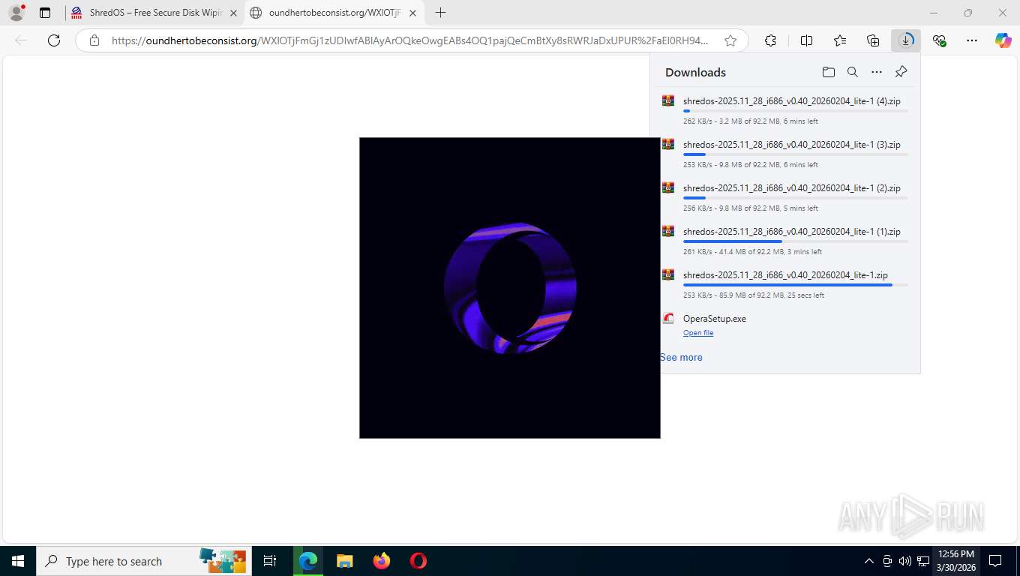Select shredos lite-1 (2).zip download
Image resolution: width=1020 pixels, height=576 pixels.
785,197
